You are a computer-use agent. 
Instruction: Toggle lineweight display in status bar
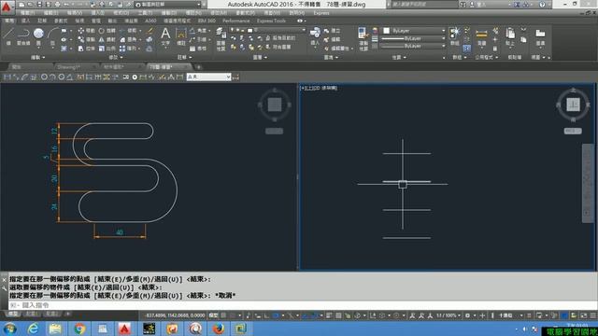tap(329, 315)
